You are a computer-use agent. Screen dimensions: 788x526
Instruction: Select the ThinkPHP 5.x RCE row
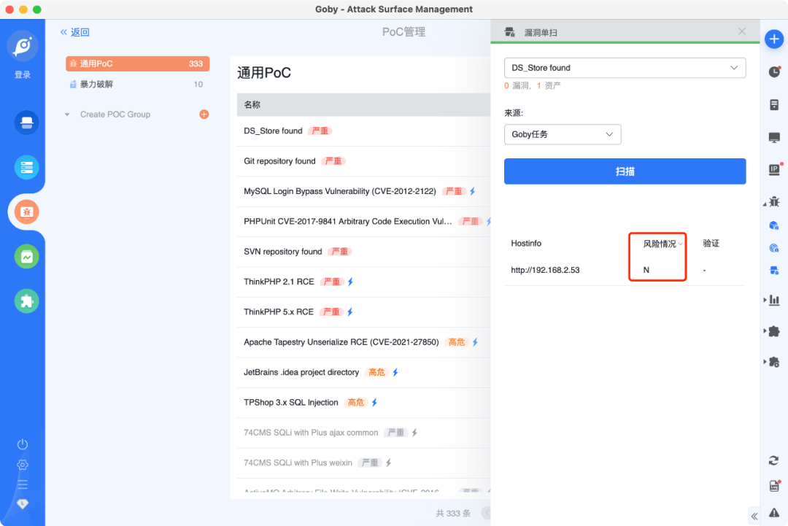click(364, 312)
